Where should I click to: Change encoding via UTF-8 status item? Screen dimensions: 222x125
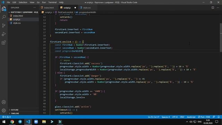175,117
